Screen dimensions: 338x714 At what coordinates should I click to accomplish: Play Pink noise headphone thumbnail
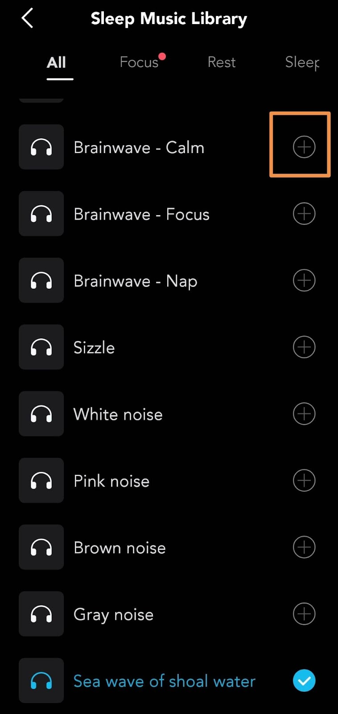pos(41,481)
